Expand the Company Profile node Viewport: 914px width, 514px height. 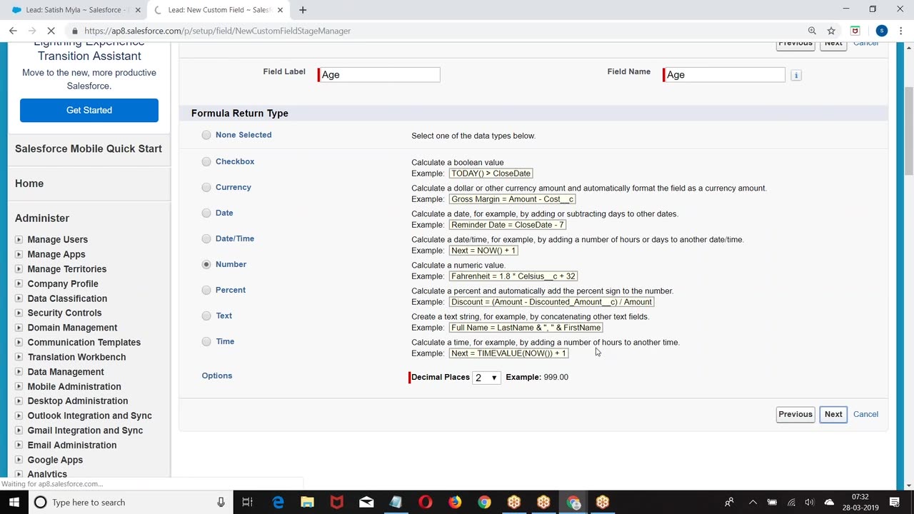pyautogui.click(x=19, y=284)
